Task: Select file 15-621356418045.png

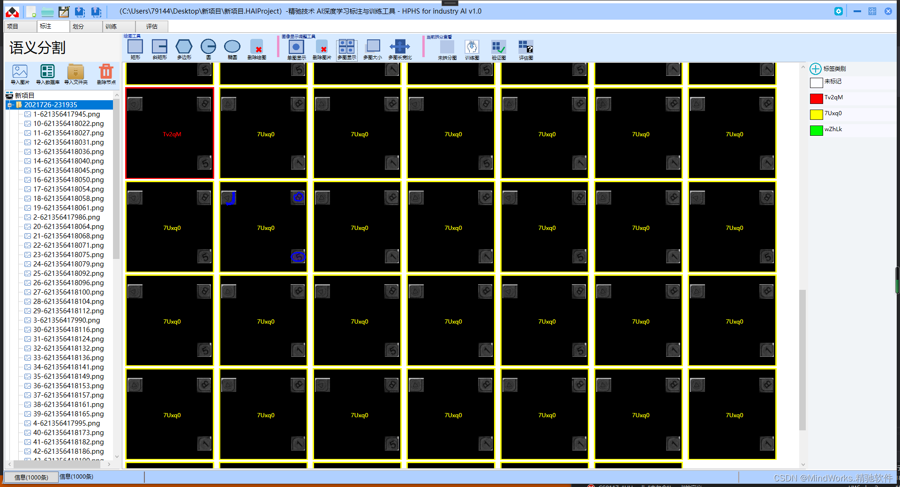Action: click(68, 170)
